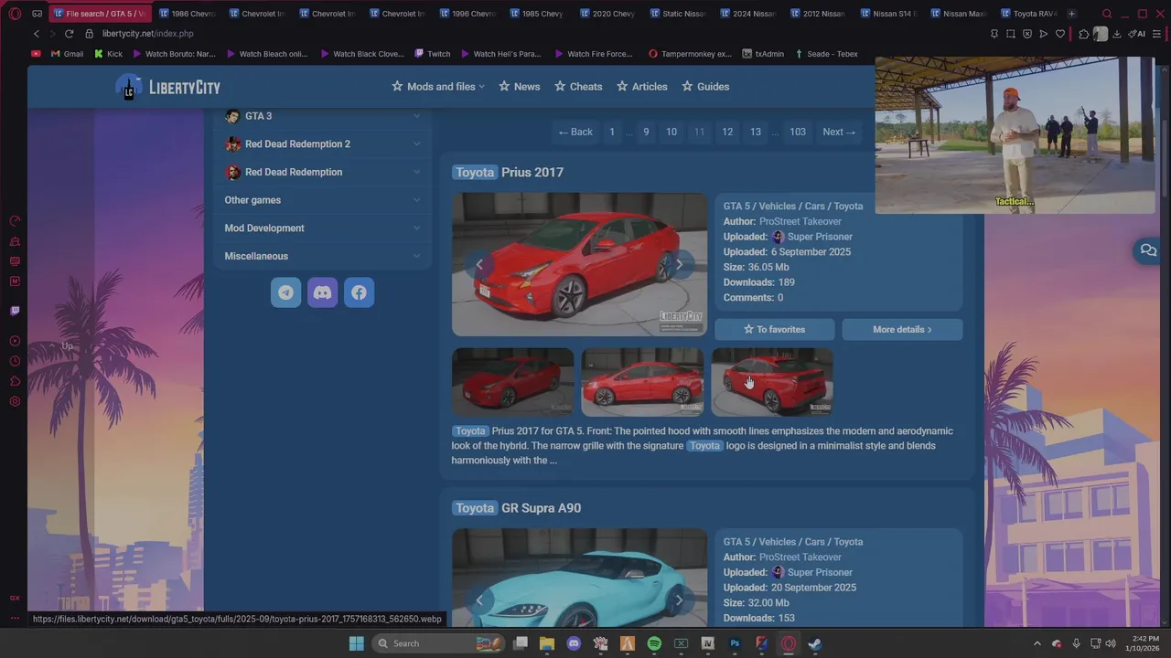Screen dimensions: 1171x658
Task: Open the Mods and files dropdown
Action: click(x=438, y=87)
